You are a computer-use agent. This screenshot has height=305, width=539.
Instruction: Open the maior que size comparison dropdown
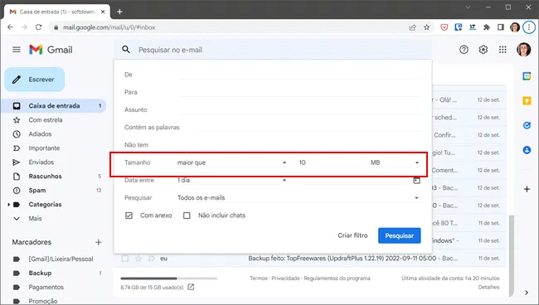[x=231, y=162]
